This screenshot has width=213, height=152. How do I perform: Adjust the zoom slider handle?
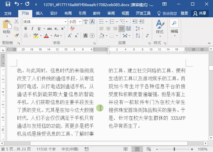pyautogui.click(x=174, y=149)
